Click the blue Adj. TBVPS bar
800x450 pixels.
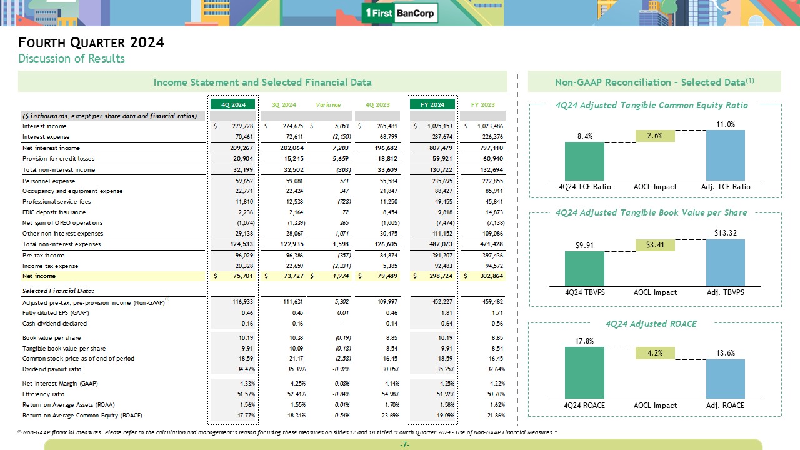(725, 262)
